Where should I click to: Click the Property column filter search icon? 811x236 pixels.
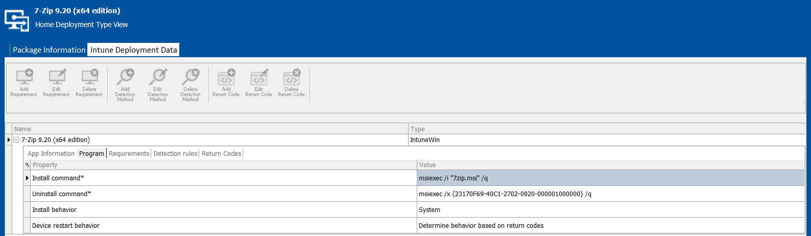point(27,165)
